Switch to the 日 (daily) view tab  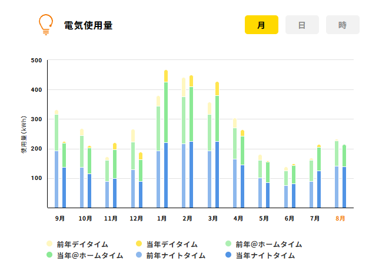(302, 25)
